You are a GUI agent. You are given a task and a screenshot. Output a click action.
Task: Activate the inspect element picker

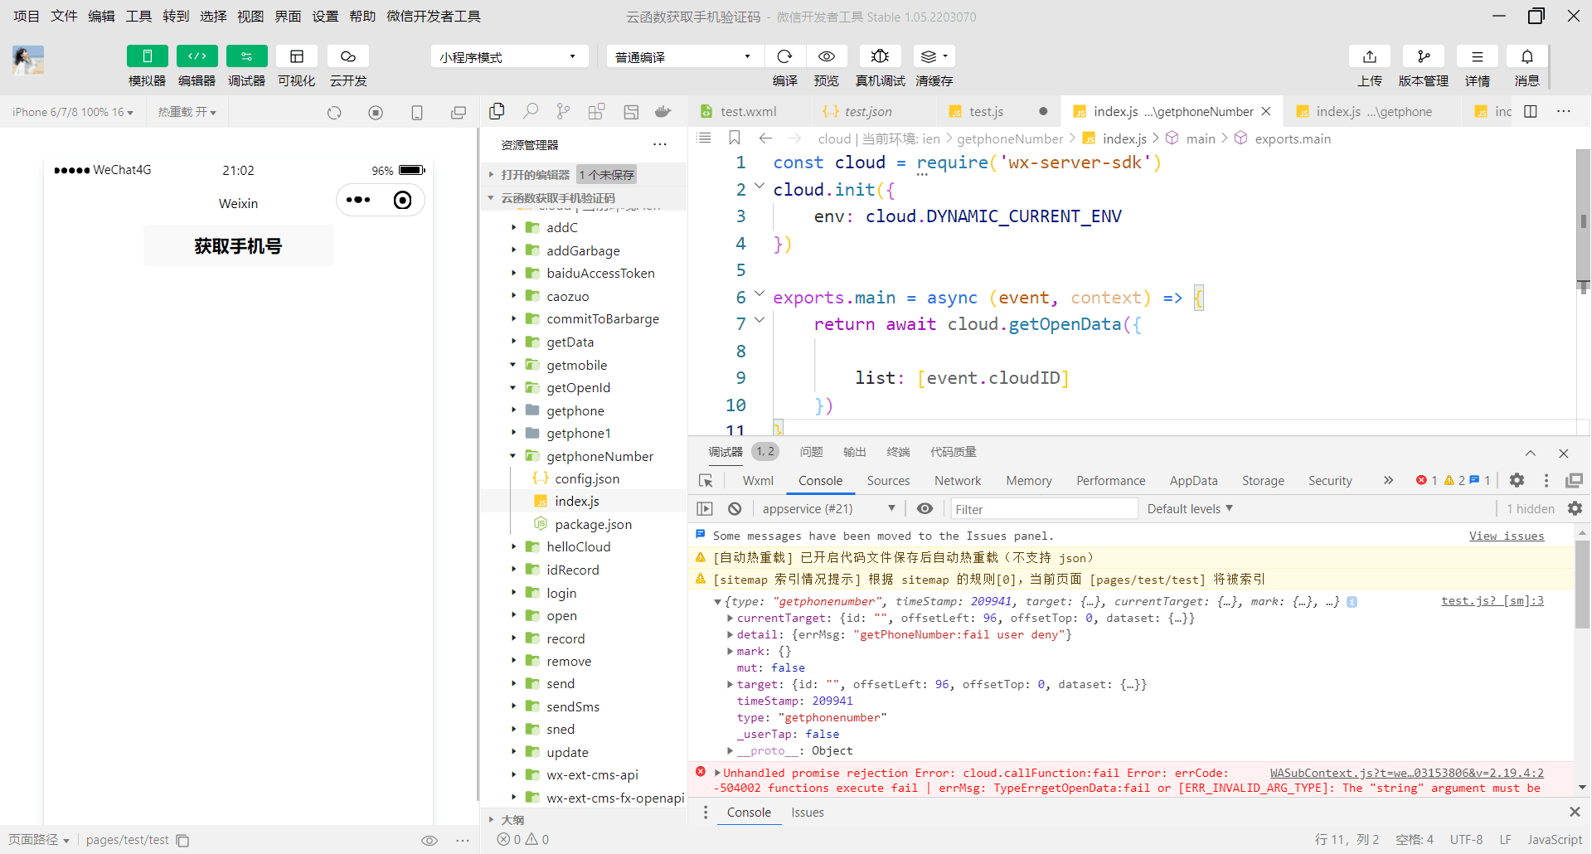[x=706, y=481]
